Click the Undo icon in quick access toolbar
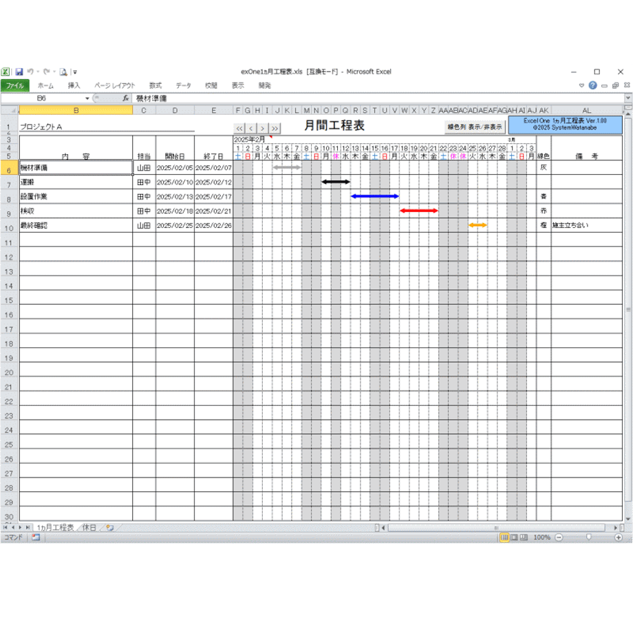 (x=31, y=72)
